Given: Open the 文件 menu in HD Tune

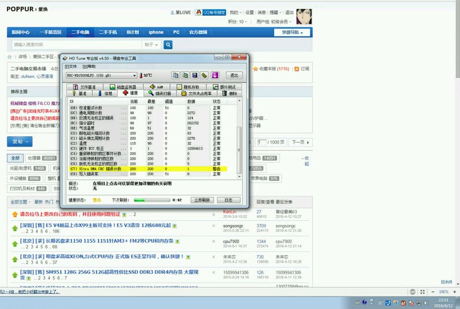Looking at the screenshot, I should point(71,66).
